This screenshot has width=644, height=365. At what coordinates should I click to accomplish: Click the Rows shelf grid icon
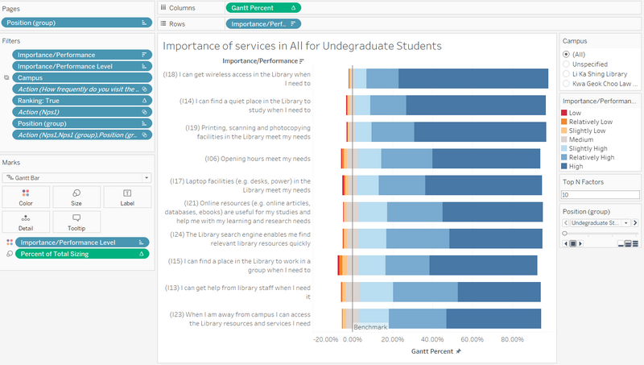(x=163, y=23)
